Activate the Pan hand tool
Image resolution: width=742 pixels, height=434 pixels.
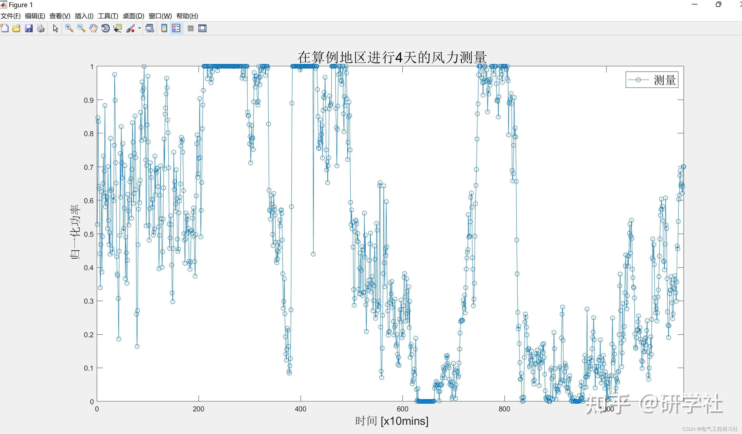point(93,28)
